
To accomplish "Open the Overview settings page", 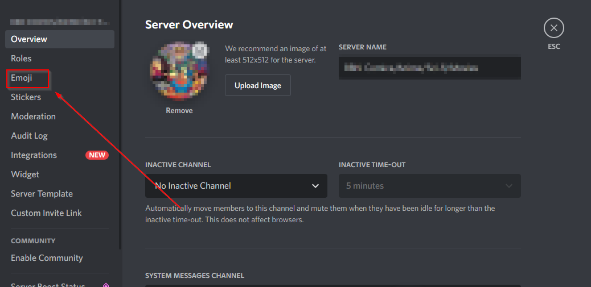I will pyautogui.click(x=60, y=39).
